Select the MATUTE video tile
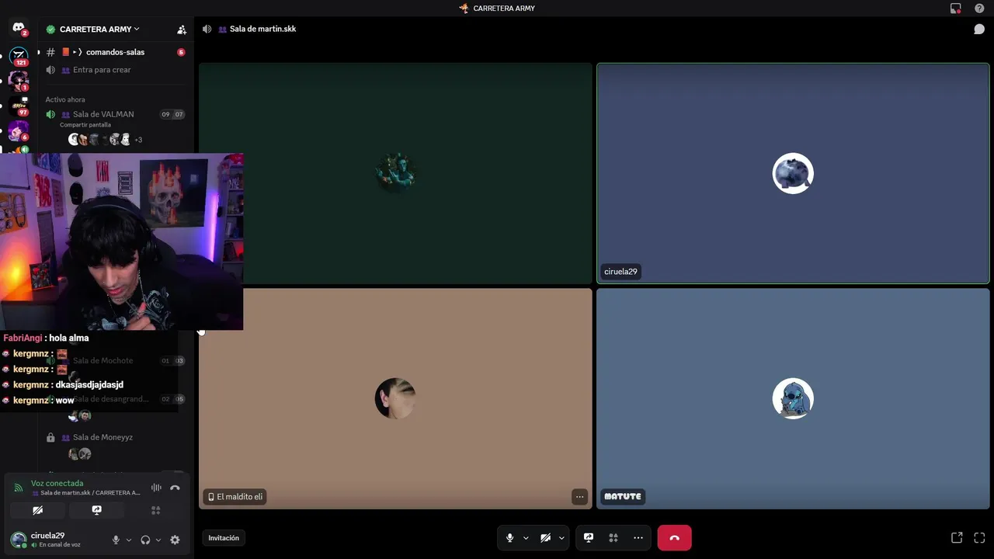This screenshot has width=994, height=559. pos(793,398)
